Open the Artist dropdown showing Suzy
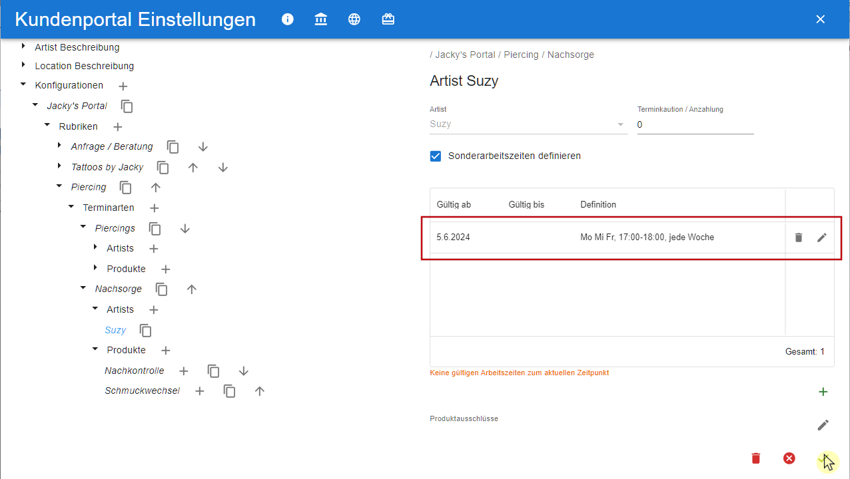The height and width of the screenshot is (479, 850). [528, 124]
